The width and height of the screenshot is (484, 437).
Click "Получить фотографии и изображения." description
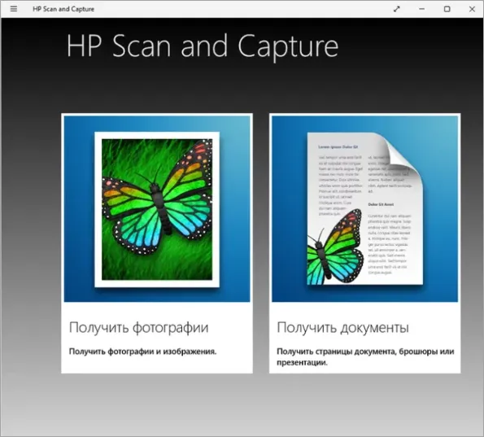pyautogui.click(x=142, y=352)
